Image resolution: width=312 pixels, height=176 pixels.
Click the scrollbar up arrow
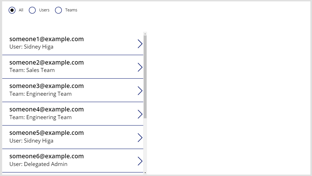coord(145,34)
